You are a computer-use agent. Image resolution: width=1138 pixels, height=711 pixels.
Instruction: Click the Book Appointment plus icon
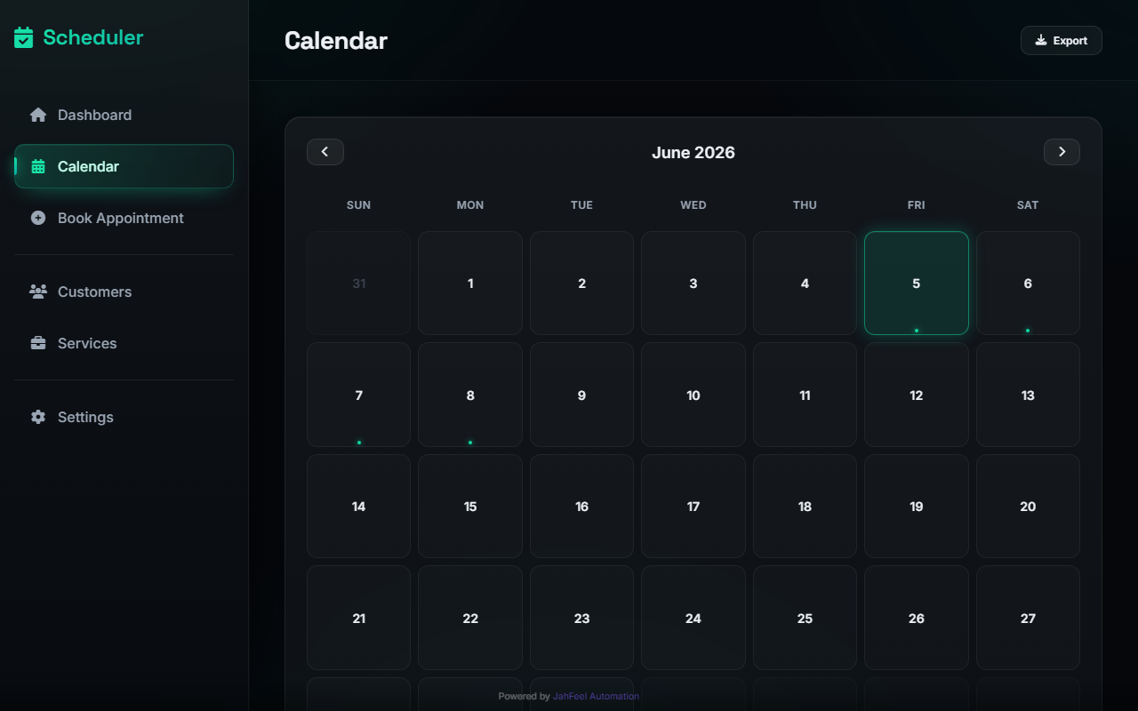(38, 218)
